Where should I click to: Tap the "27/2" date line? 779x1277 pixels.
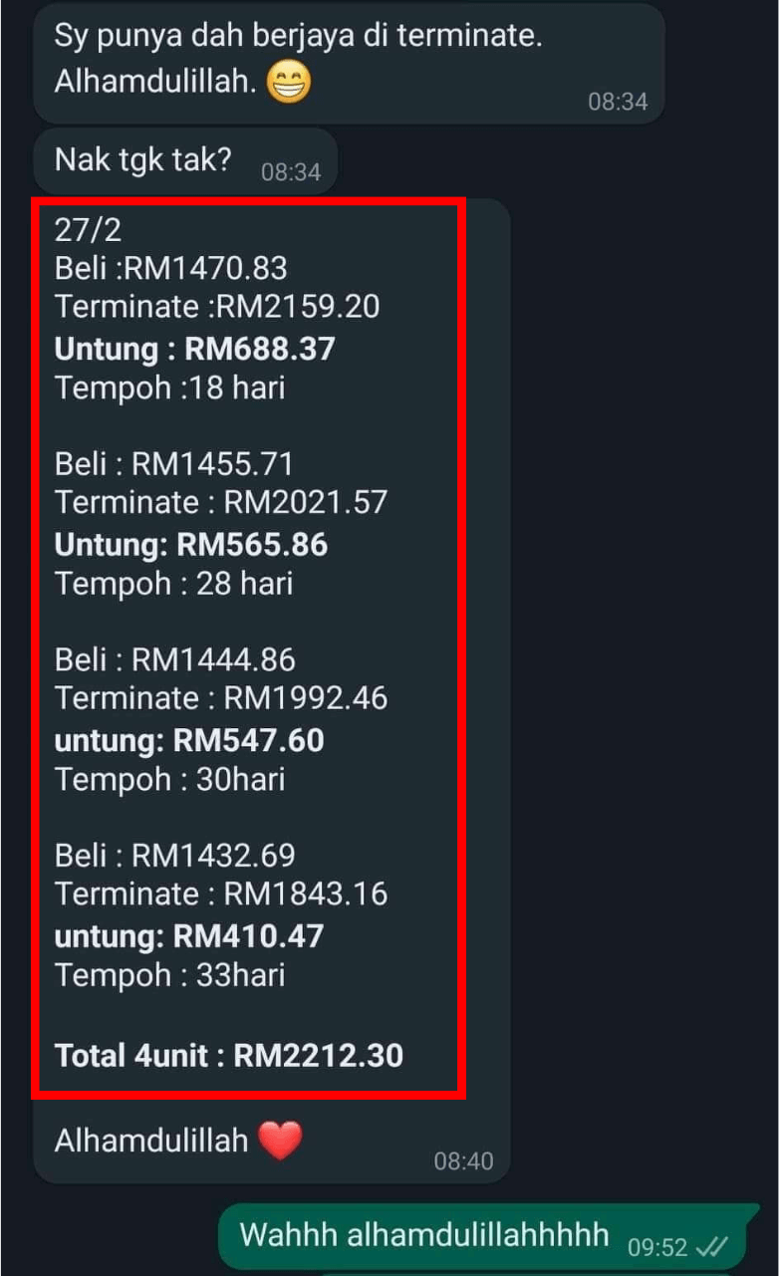88,230
